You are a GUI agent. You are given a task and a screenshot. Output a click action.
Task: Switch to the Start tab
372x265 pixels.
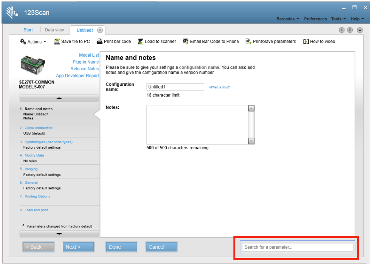pyautogui.click(x=28, y=30)
